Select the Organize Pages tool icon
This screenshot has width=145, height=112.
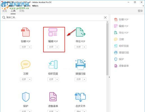coord(53,65)
